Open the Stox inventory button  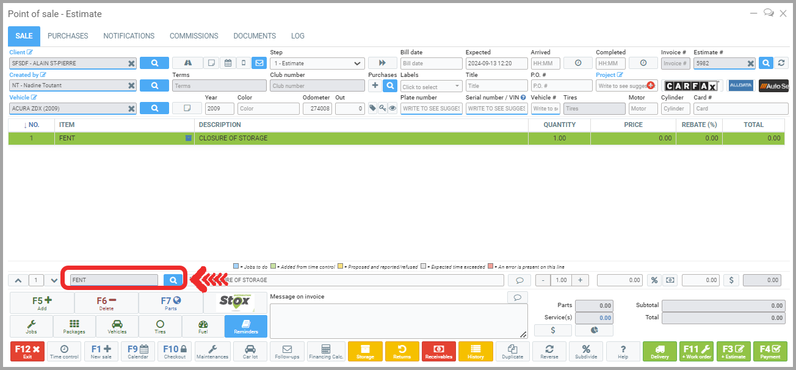coord(235,302)
